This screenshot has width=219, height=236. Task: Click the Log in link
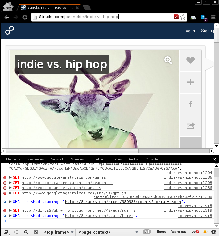[189, 31]
